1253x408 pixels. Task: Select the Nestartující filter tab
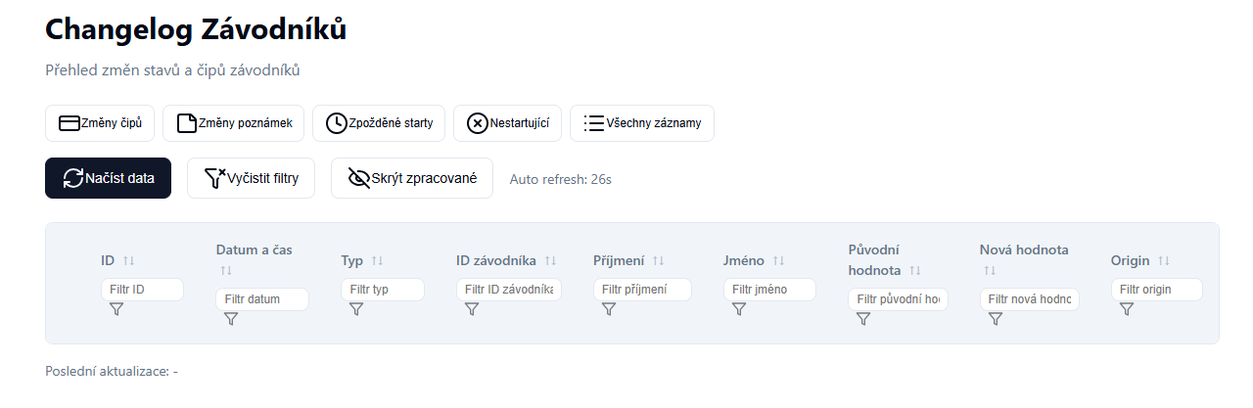point(507,123)
